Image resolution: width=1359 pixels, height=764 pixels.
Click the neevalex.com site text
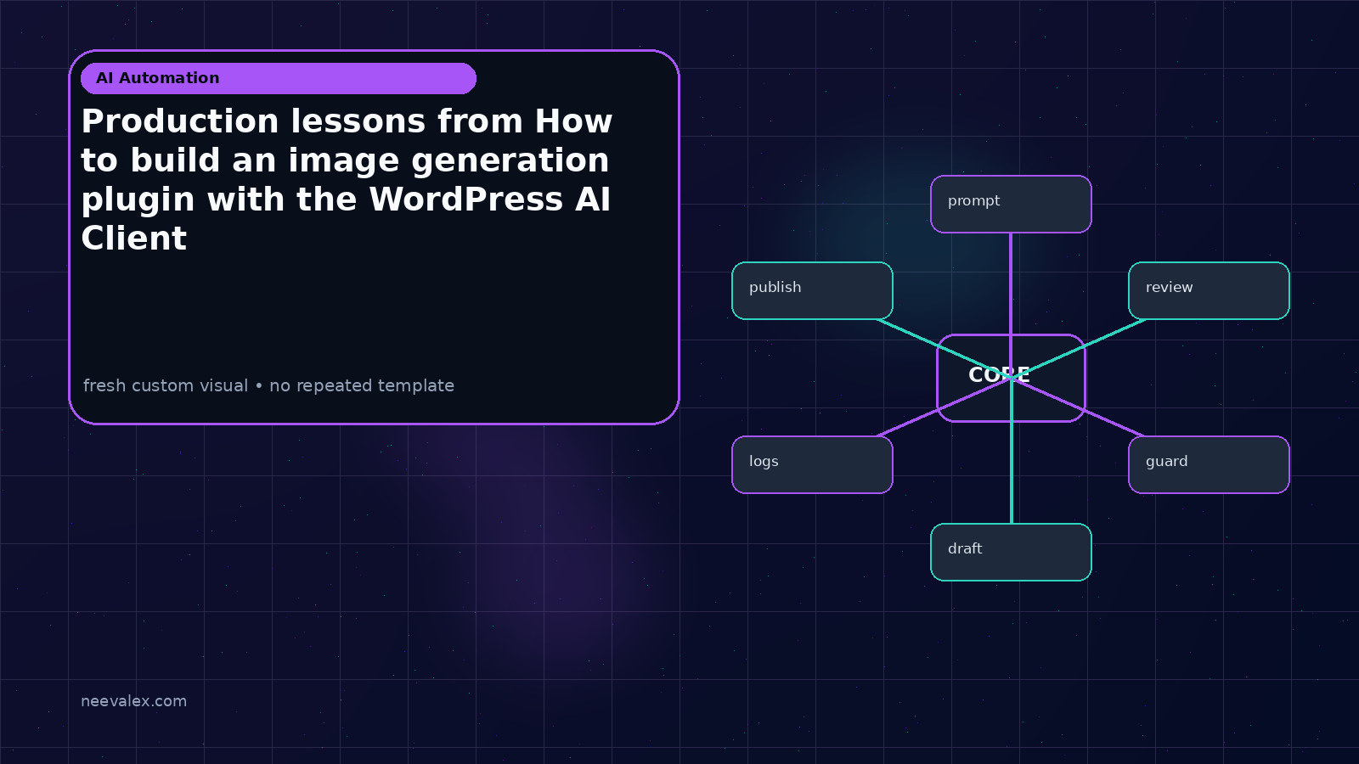[133, 701]
